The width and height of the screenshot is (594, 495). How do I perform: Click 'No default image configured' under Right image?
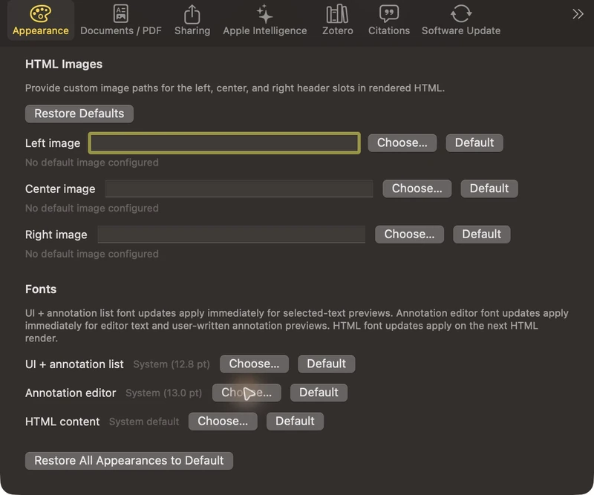[91, 254]
